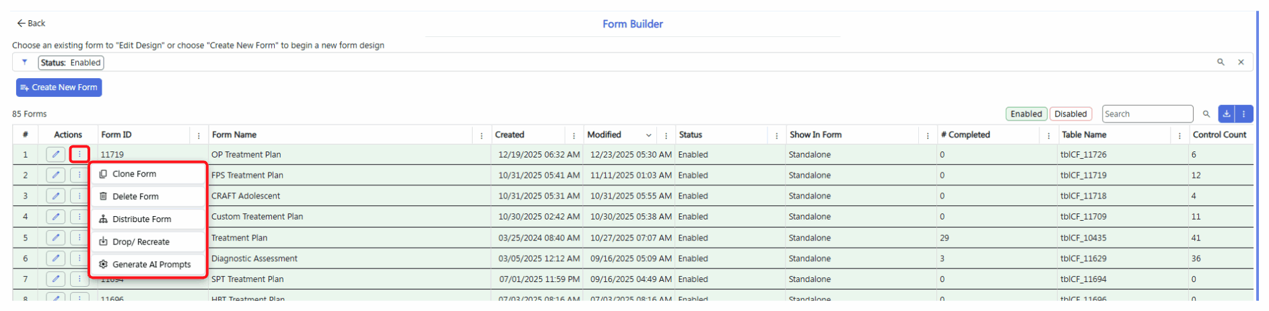Select Distribute Form in the context menu
This screenshot has height=311, width=1269.
(148, 219)
